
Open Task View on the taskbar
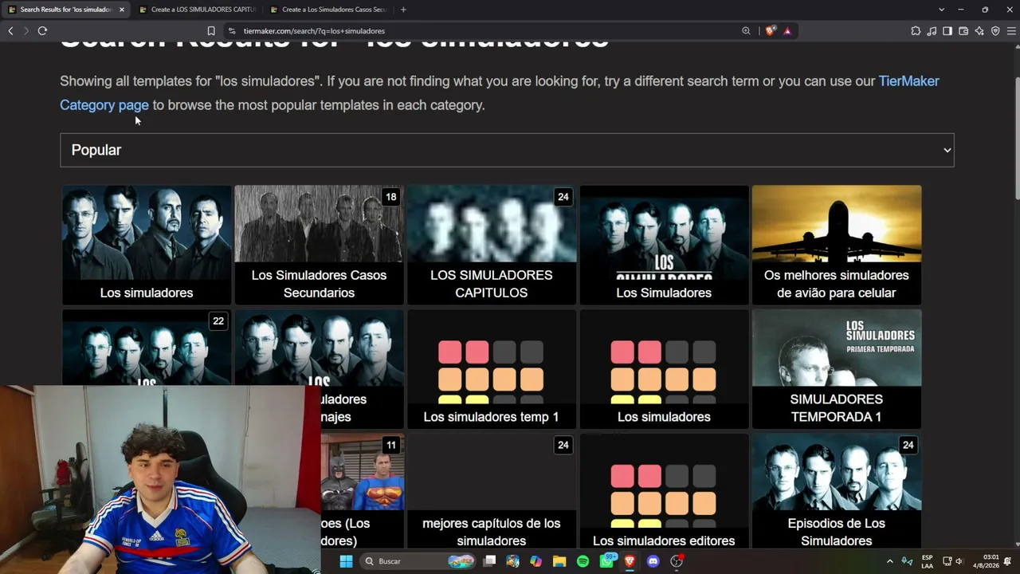click(x=489, y=561)
